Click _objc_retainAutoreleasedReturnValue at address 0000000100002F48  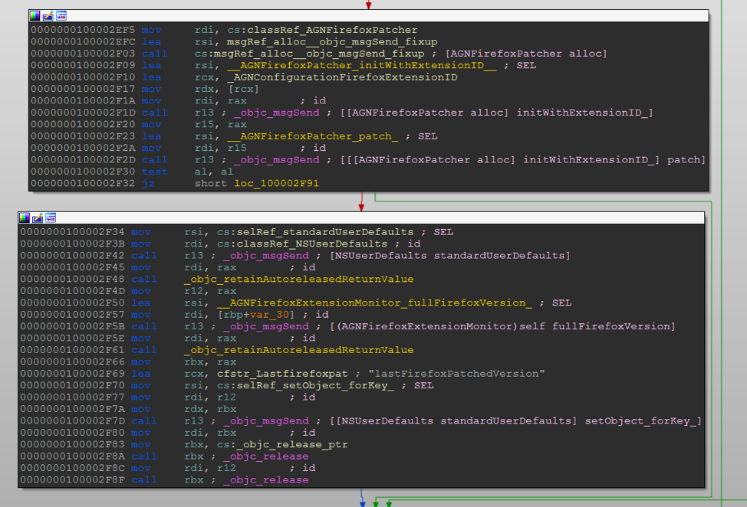[x=298, y=280]
